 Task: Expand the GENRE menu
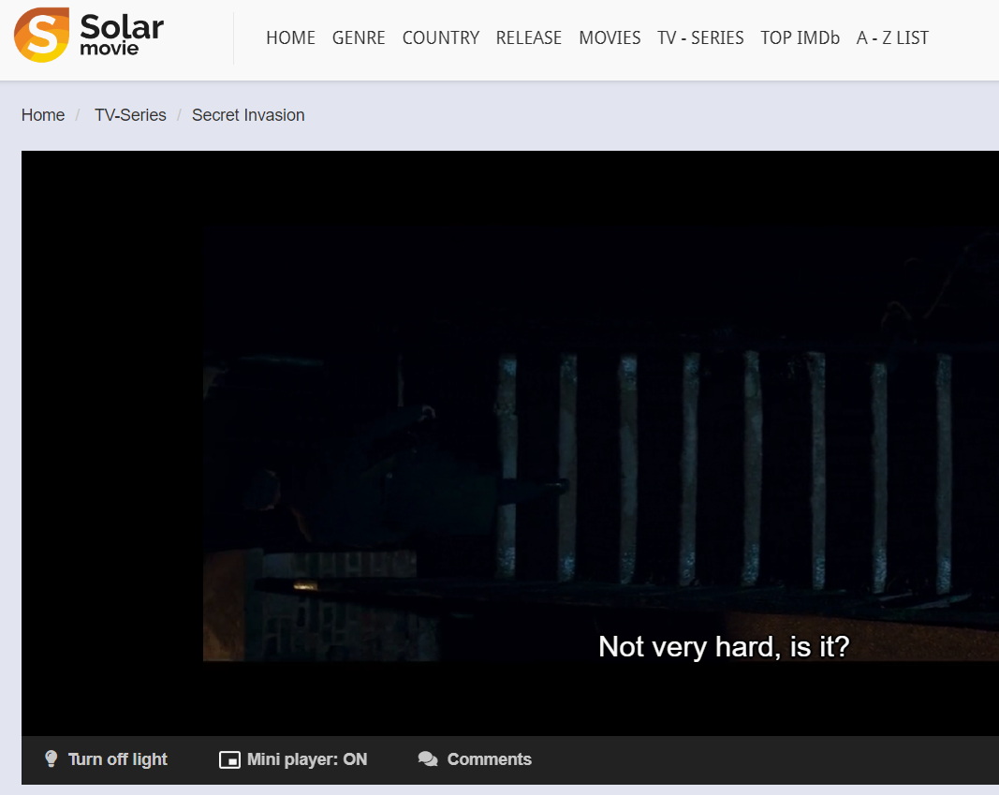click(359, 38)
